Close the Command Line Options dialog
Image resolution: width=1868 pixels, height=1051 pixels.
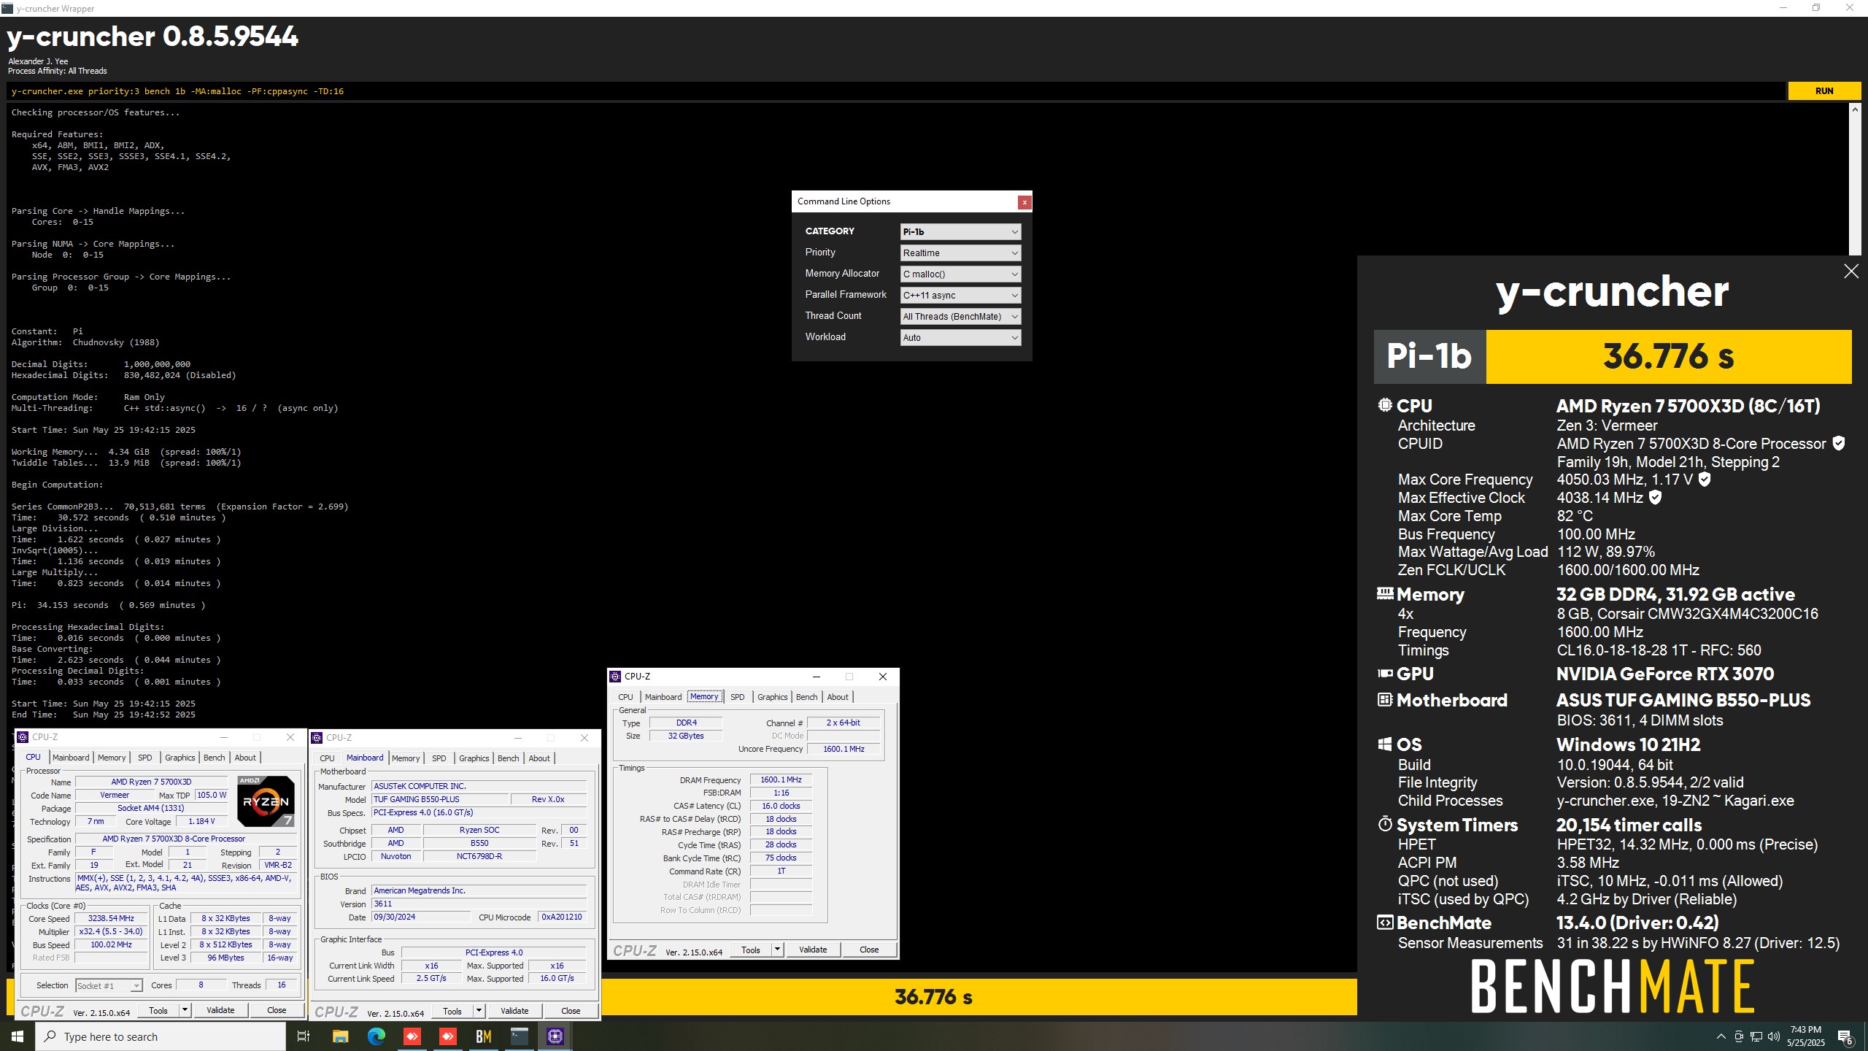(x=1024, y=202)
